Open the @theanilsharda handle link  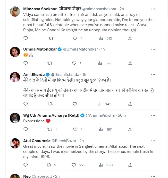click(x=65, y=74)
